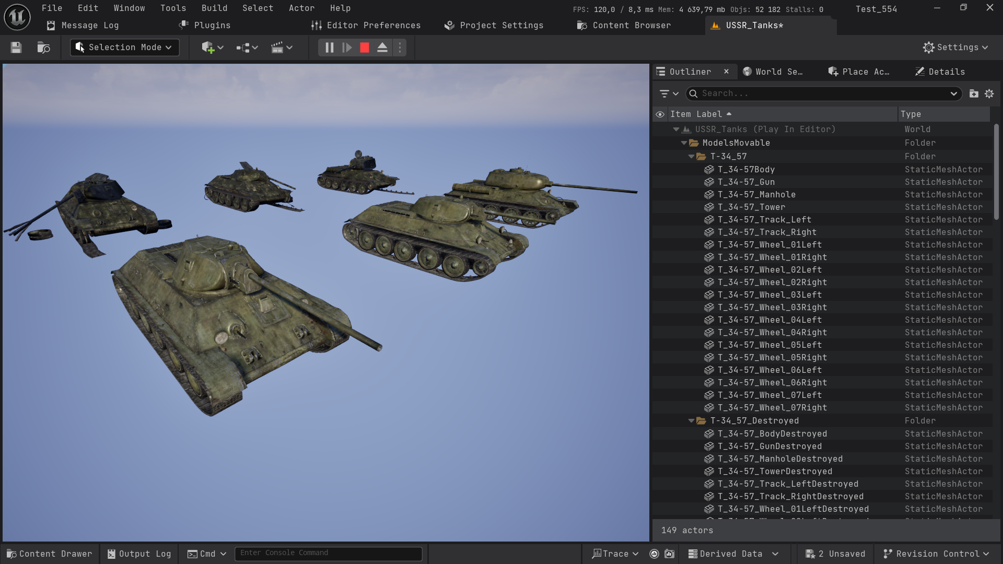Open the Outliner gear settings icon
This screenshot has height=564, width=1003.
989,93
